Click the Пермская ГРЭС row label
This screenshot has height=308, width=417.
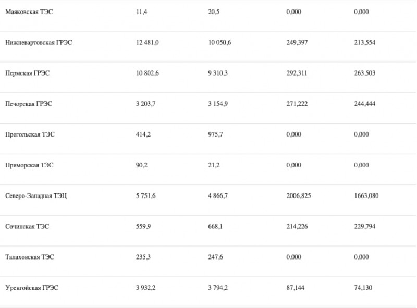[28, 73]
